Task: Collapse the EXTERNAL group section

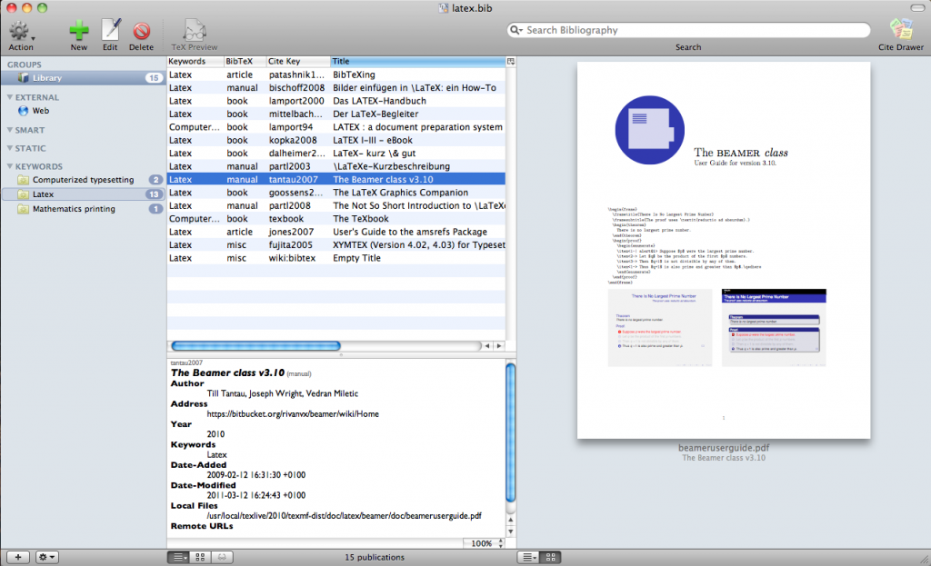Action: 10,97
